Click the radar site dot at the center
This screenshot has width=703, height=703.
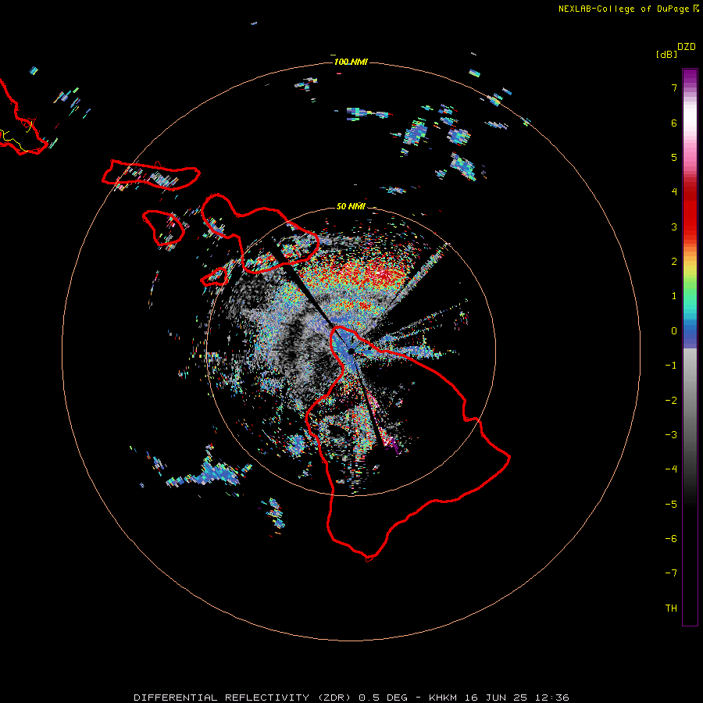[x=351, y=351]
